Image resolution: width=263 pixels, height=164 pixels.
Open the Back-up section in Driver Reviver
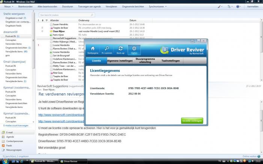coord(121,50)
